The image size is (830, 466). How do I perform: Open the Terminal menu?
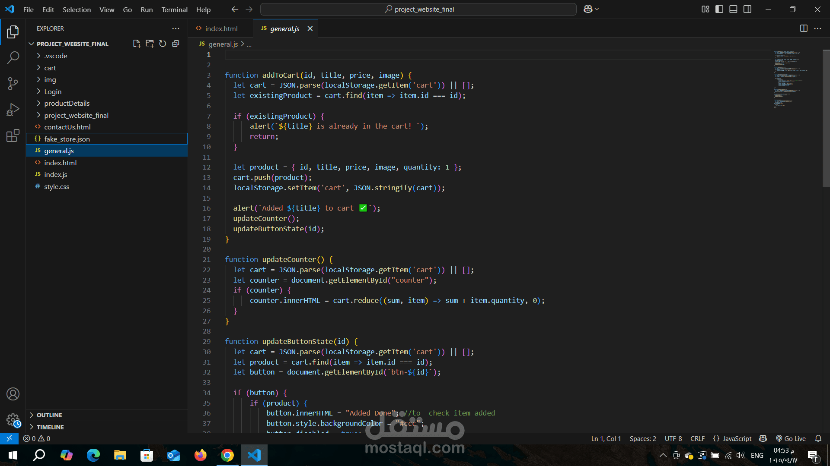(174, 9)
